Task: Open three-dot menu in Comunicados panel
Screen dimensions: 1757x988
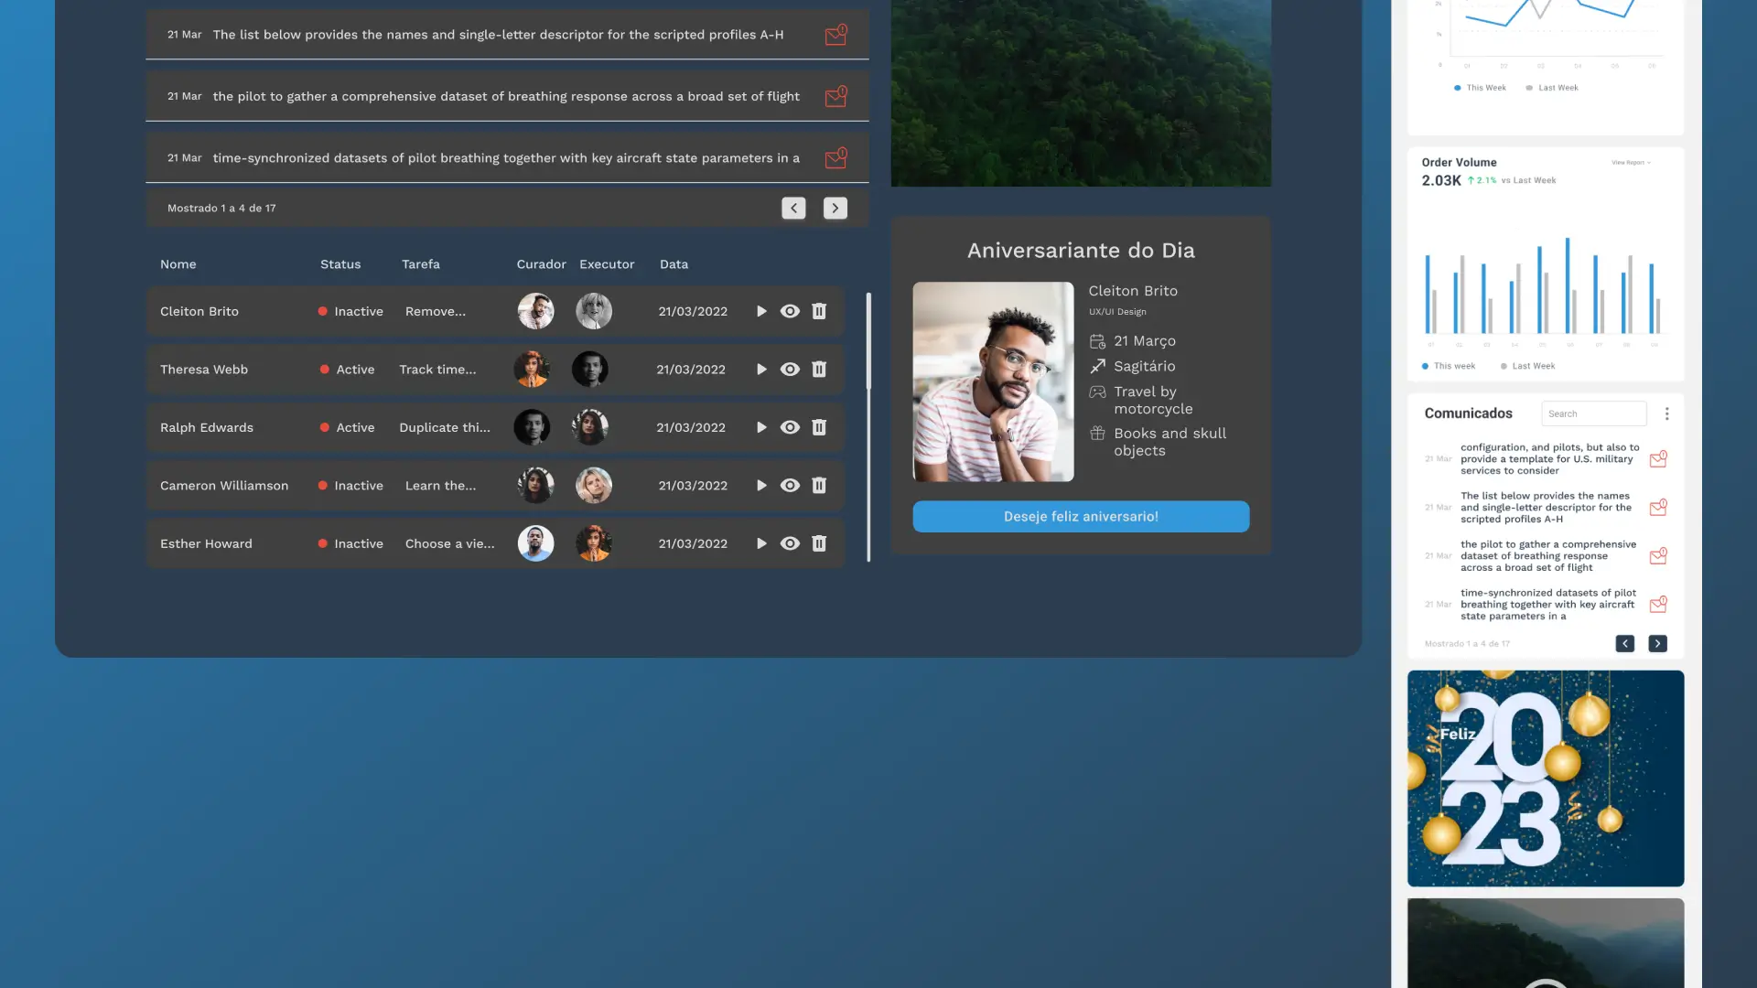Action: point(1666,413)
